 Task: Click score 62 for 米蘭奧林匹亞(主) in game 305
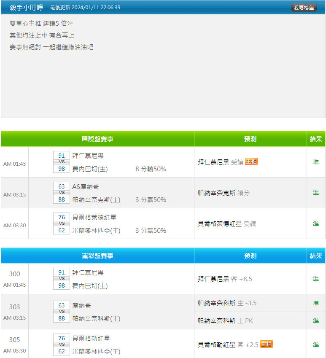coord(62,351)
